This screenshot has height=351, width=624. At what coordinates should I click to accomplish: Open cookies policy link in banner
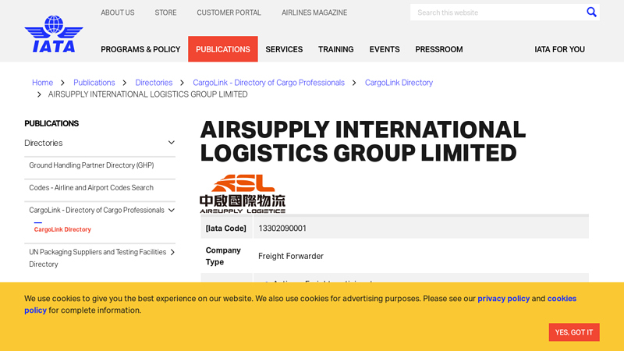coord(562,299)
